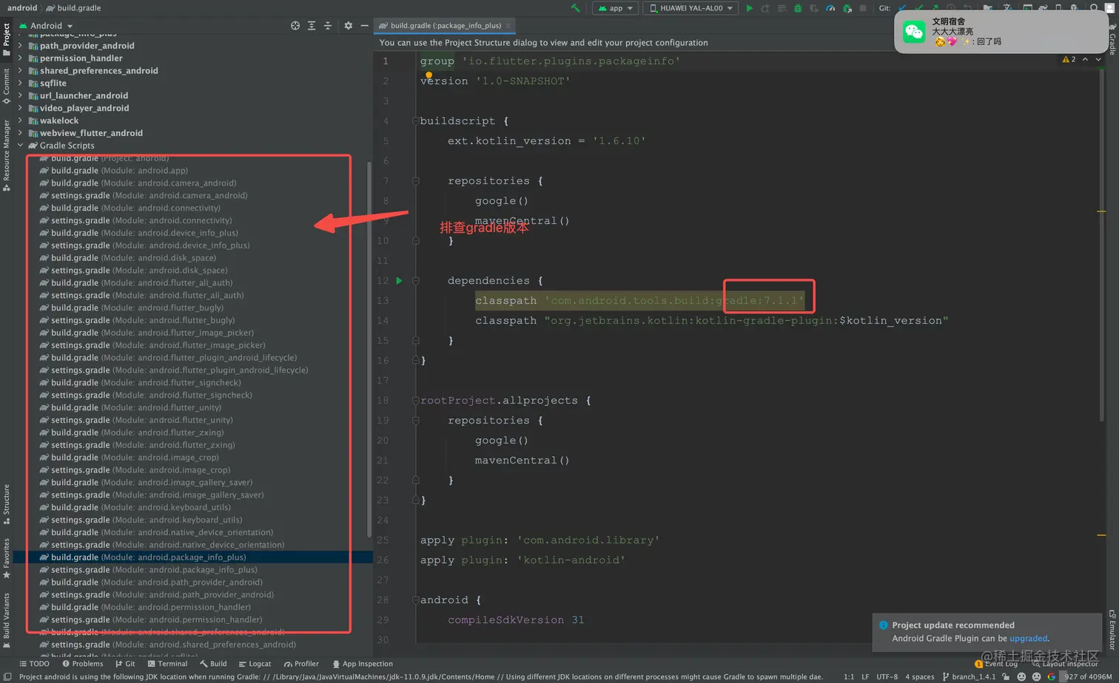Open the HUAWEI YAL-AL00 device dropdown

click(690, 8)
